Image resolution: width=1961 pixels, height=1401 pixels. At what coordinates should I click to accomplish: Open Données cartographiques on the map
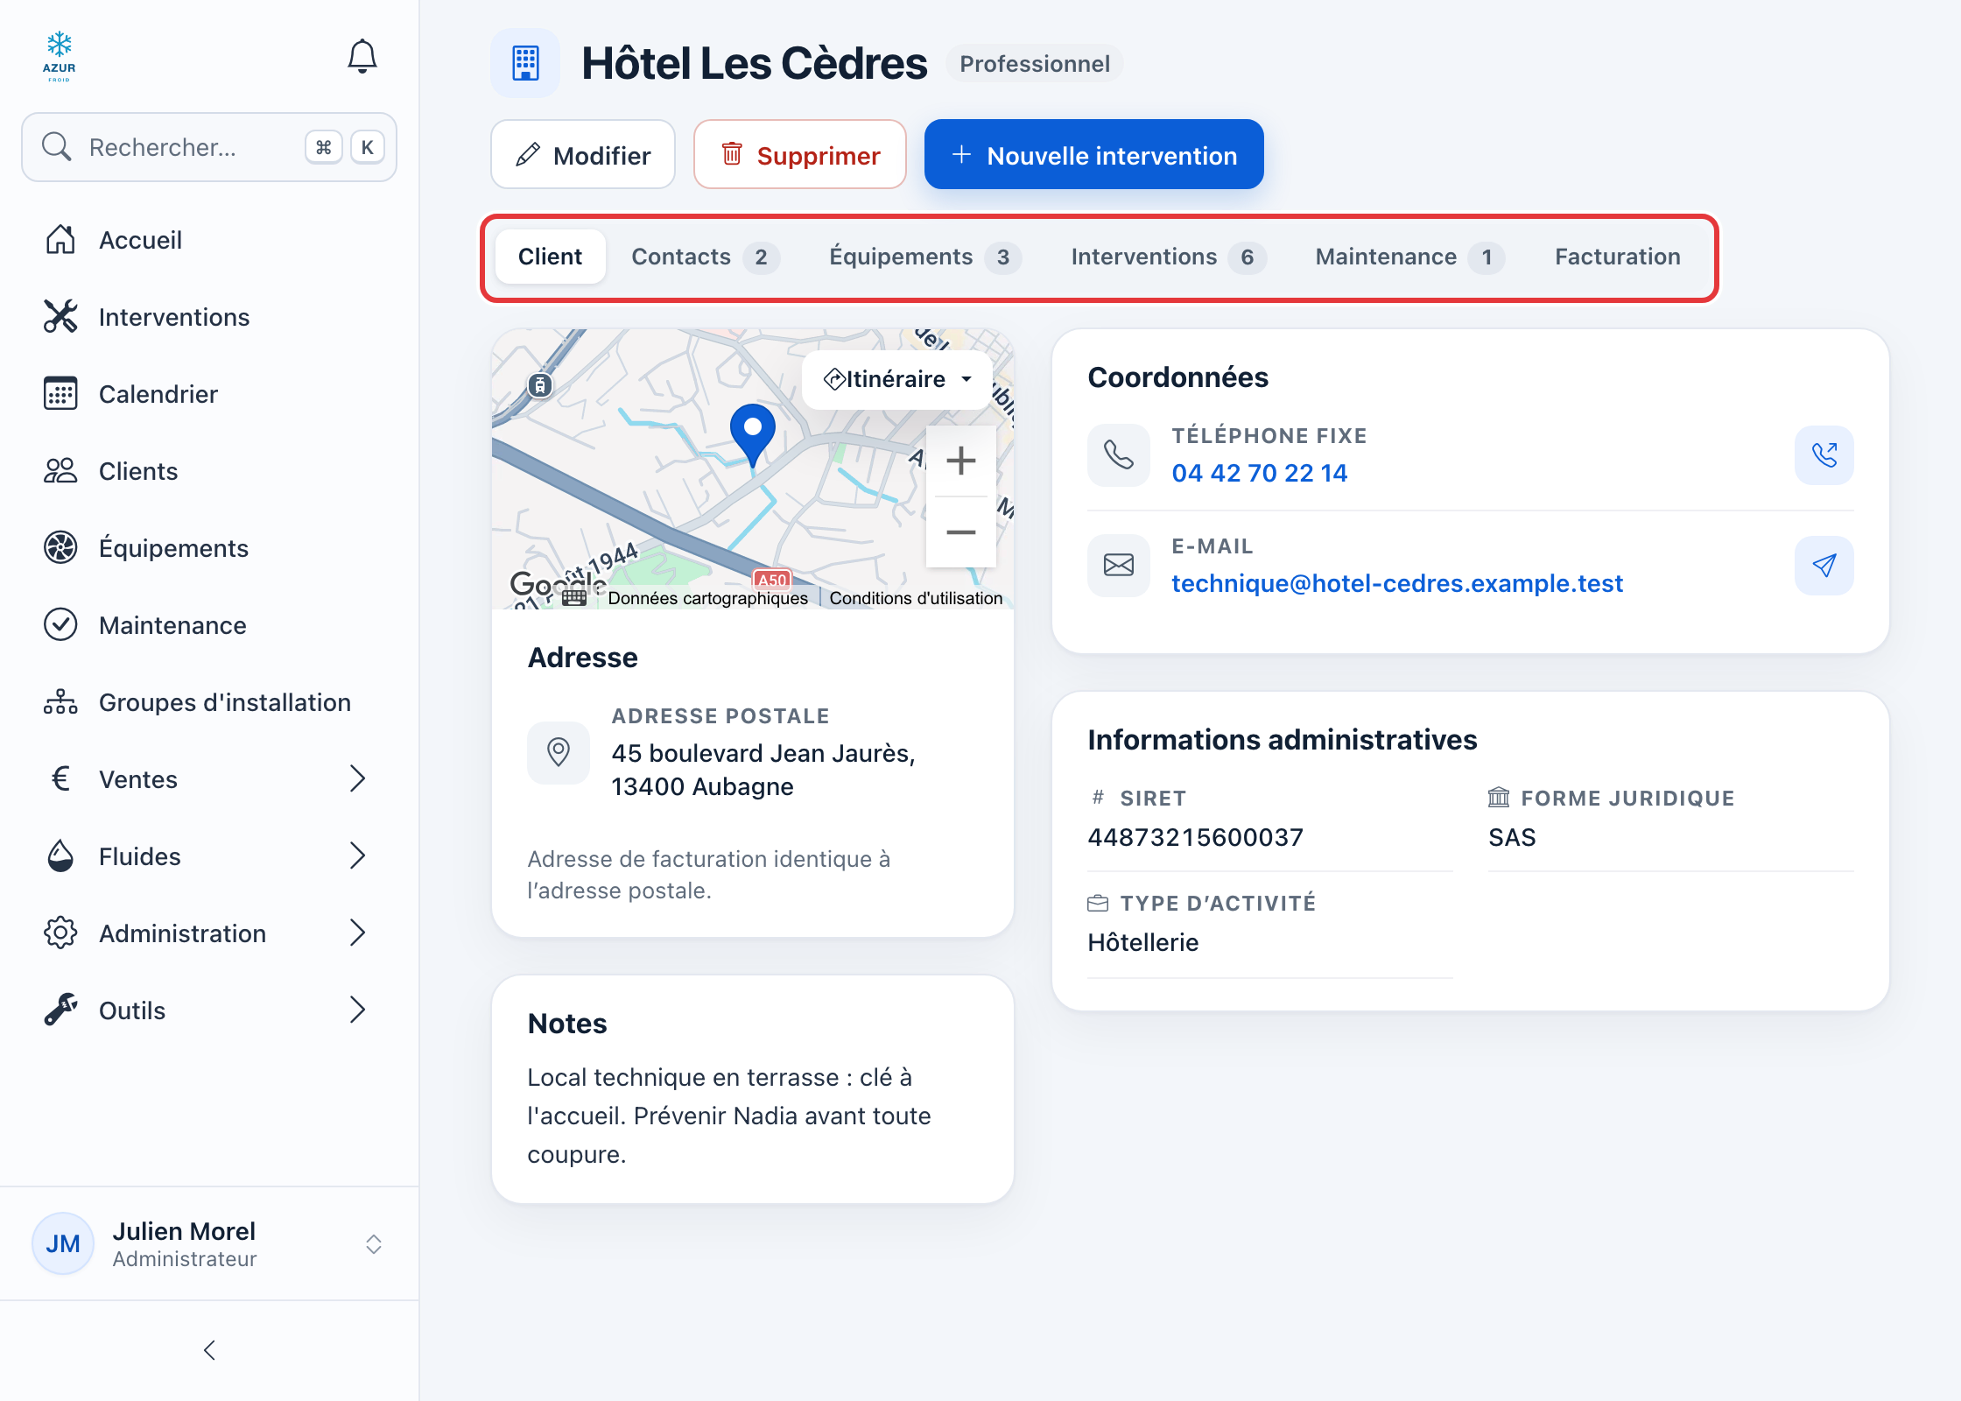[x=707, y=598]
